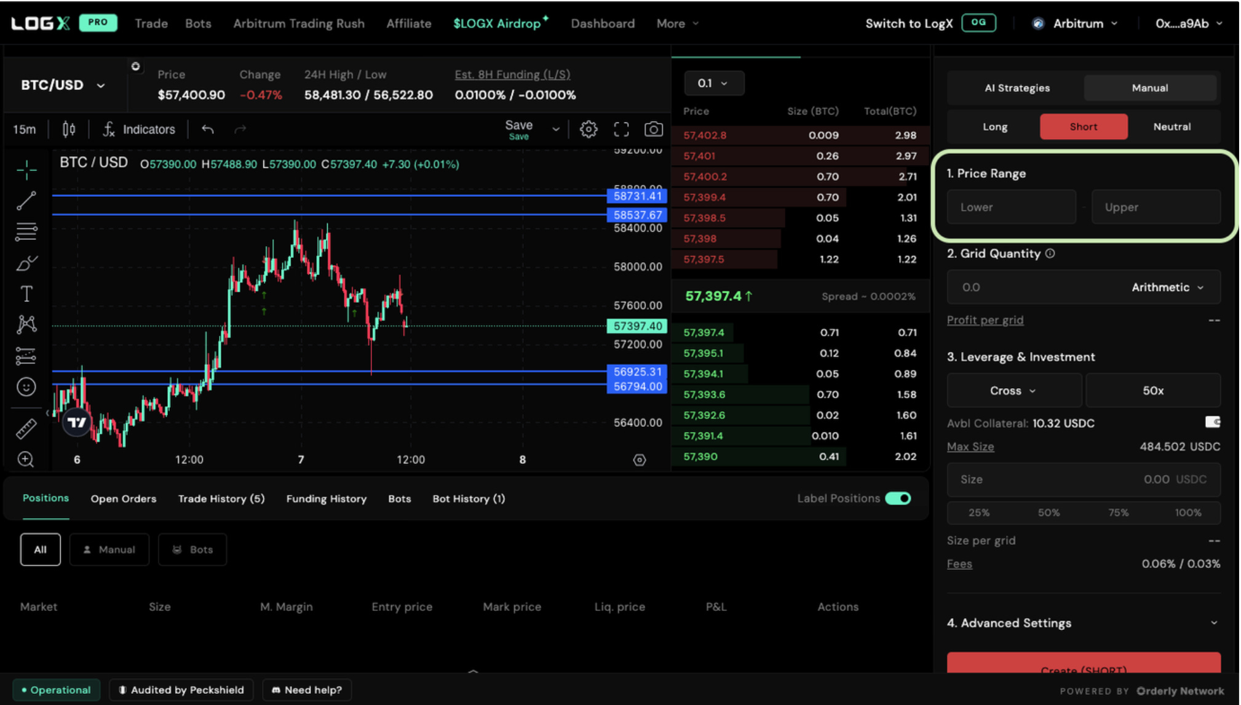
Task: Click the Arbitrum network icon
Action: [1038, 23]
